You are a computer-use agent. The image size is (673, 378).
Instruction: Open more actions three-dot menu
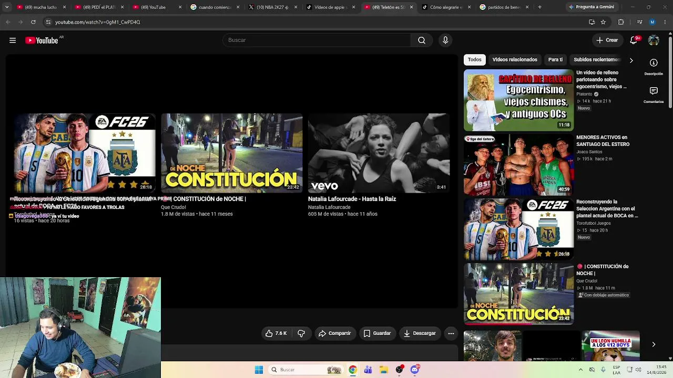click(451, 333)
